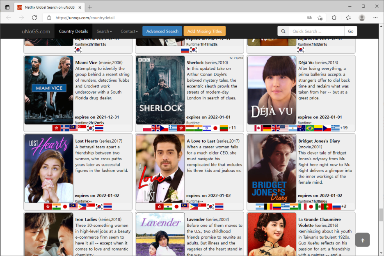Click the browser refresh icon
This screenshot has height=256, width=384.
tap(34, 18)
